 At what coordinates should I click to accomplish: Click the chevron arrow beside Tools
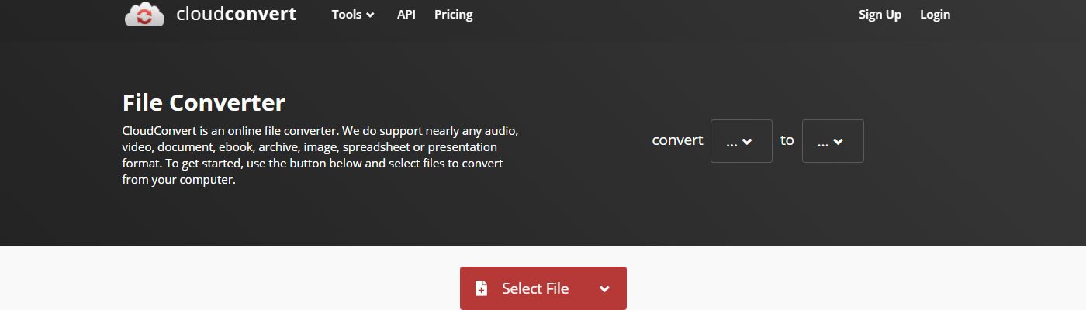click(x=370, y=15)
